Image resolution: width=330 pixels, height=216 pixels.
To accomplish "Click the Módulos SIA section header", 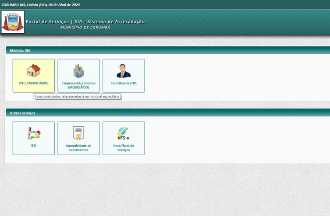I will (20, 51).
